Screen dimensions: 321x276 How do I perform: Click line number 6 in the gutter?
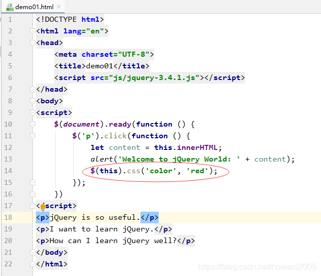pos(10,77)
